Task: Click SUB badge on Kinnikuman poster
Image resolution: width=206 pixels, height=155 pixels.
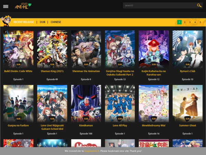Action: click(86, 119)
